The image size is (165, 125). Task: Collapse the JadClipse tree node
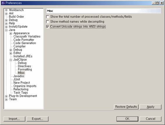[x=11, y=60]
